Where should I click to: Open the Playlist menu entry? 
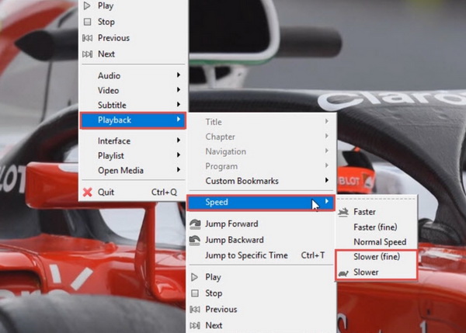(133, 156)
